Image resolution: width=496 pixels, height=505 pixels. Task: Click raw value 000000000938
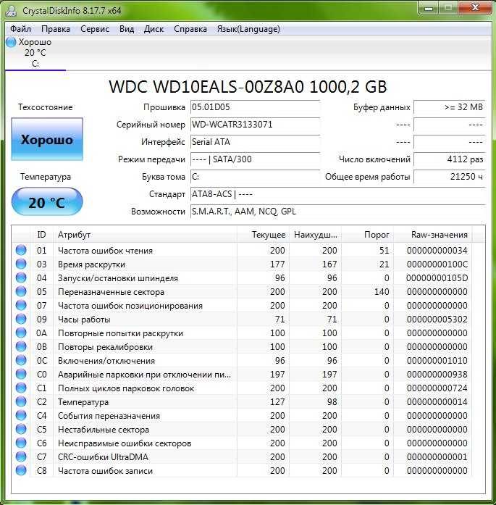pos(437,375)
